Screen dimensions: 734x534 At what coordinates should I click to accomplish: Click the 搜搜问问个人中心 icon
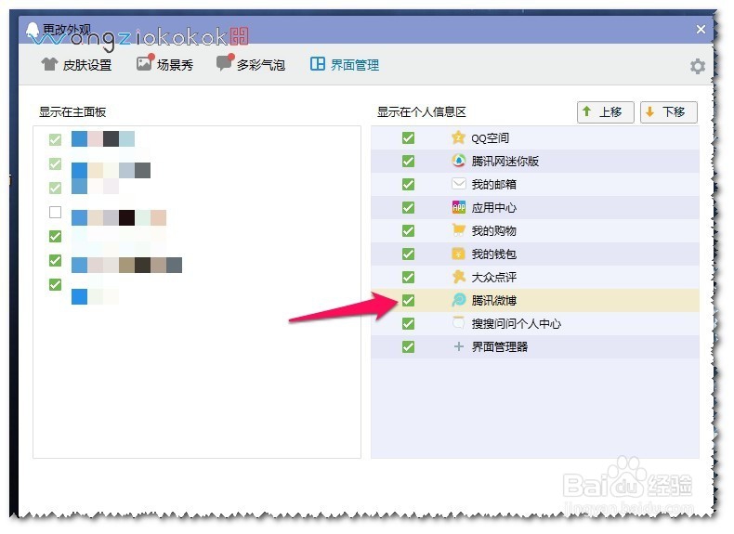(458, 322)
